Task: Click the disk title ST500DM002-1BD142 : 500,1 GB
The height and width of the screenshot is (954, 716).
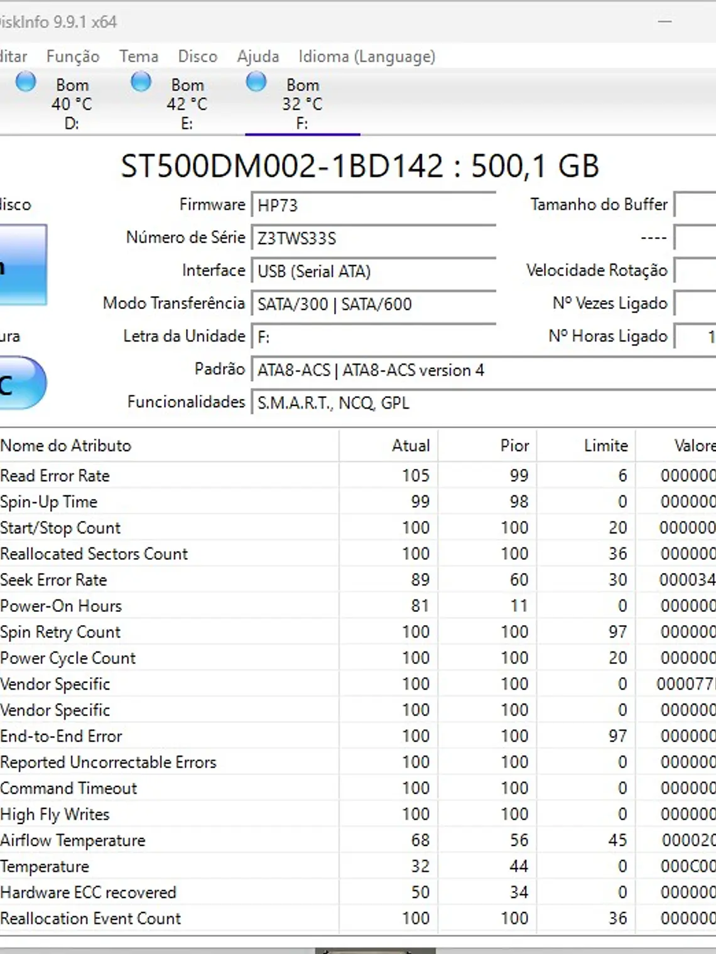Action: (359, 166)
